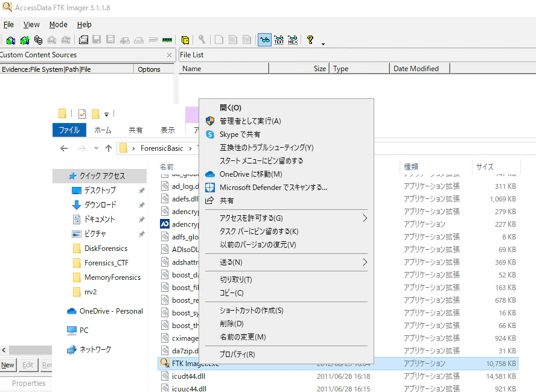
Task: Click the Export Disk Image floppy icon
Action: pos(97,40)
